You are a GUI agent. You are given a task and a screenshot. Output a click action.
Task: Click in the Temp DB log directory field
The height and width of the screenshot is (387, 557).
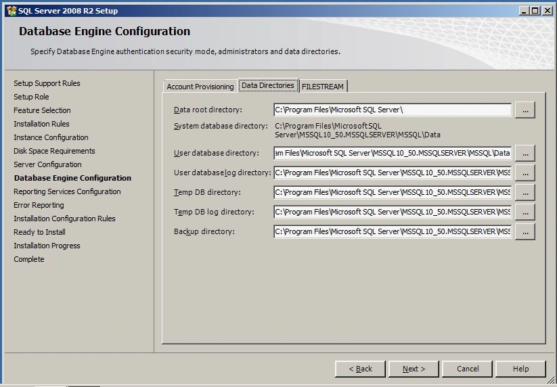click(x=393, y=212)
